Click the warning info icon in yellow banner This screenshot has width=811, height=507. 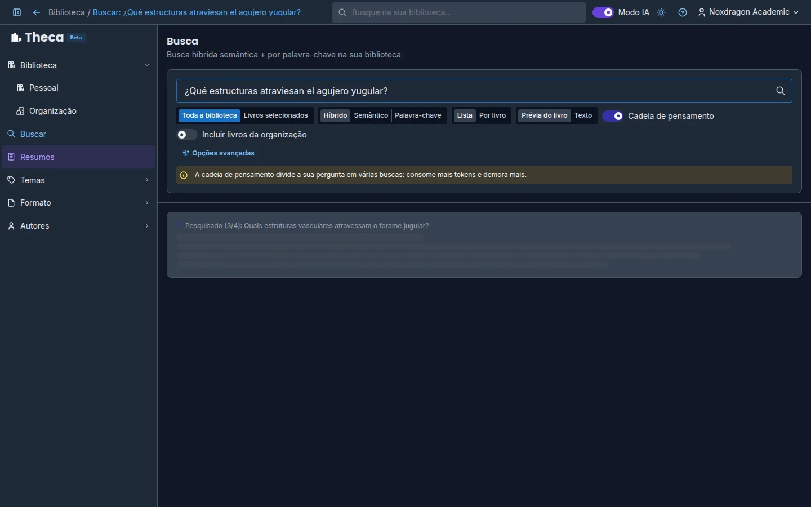pos(184,175)
